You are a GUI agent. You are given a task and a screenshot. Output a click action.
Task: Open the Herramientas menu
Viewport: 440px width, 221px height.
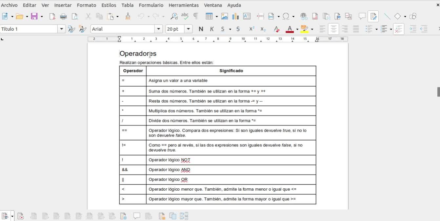tap(184, 5)
